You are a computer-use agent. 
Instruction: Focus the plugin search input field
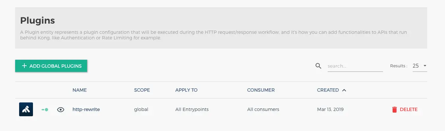point(355,66)
